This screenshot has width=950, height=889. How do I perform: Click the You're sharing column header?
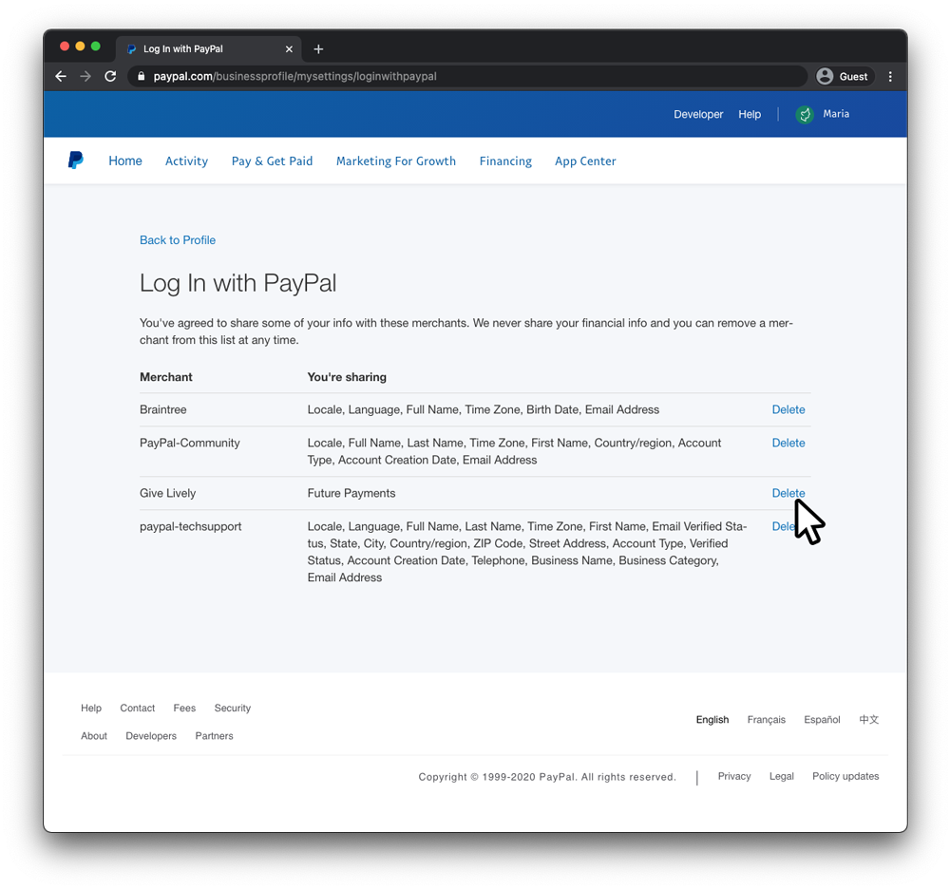point(347,377)
